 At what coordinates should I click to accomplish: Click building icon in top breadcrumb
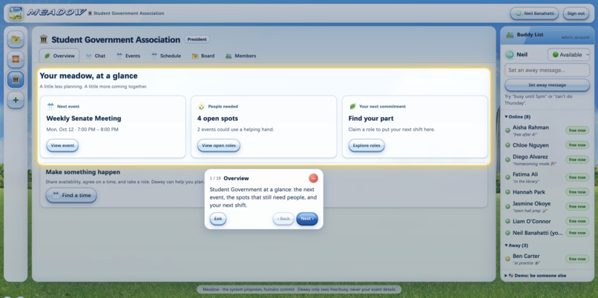[x=90, y=13]
